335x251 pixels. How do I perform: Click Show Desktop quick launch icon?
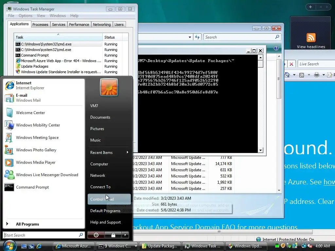pyautogui.click(x=24, y=246)
